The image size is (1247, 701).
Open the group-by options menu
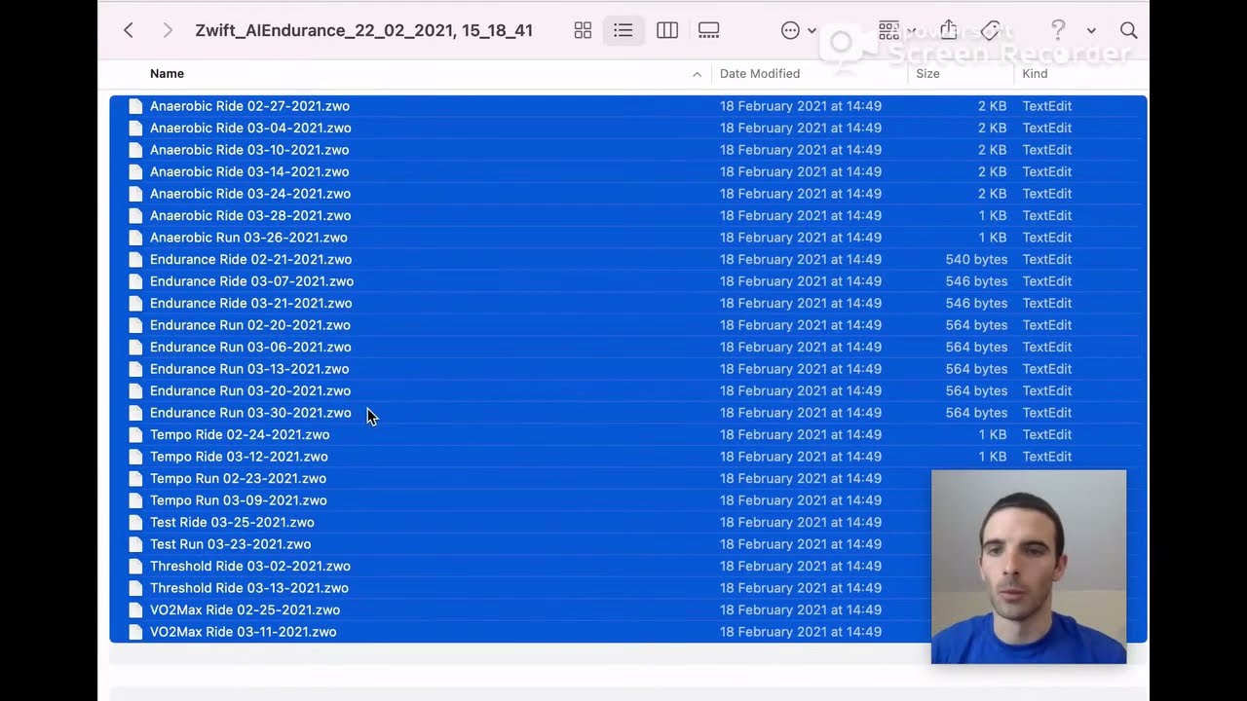(x=897, y=30)
